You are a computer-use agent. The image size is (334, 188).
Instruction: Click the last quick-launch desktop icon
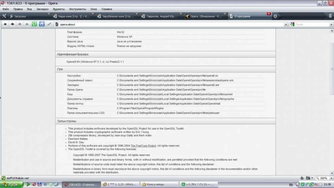coord(56,184)
